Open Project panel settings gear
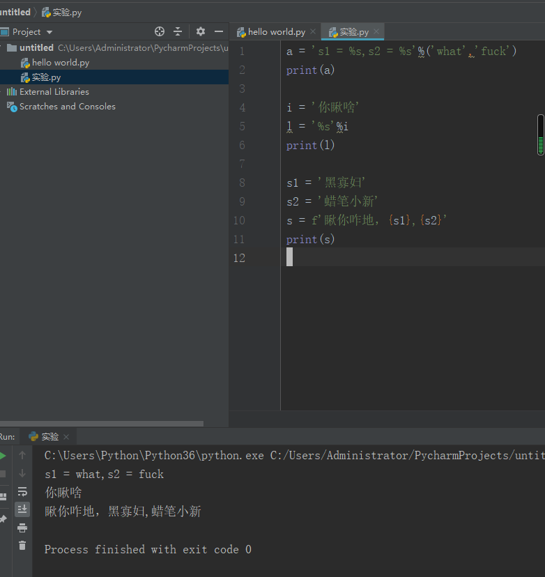Viewport: 545px width, 577px height. click(x=201, y=31)
